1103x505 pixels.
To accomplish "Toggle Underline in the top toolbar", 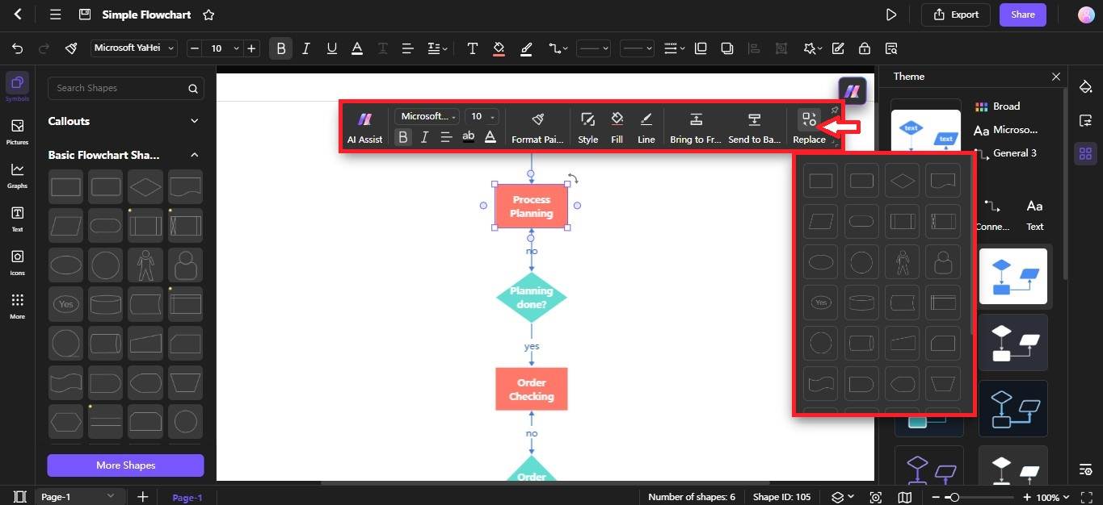I will coord(331,48).
